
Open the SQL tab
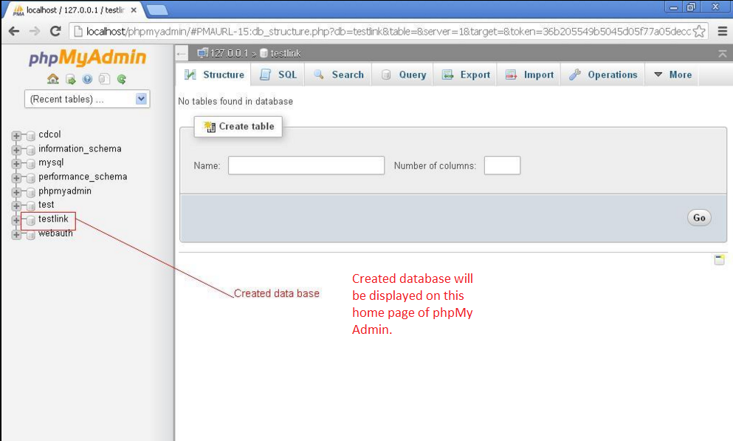[x=278, y=75]
